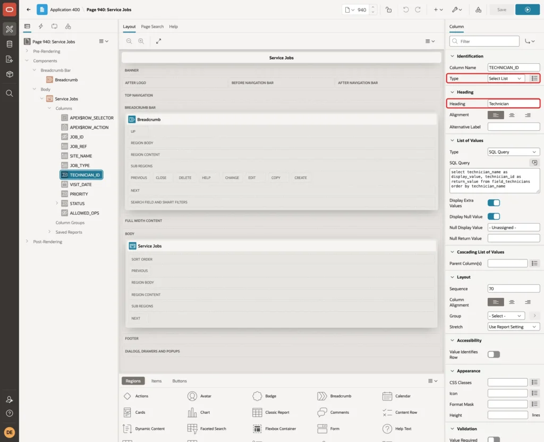Collapse the Cascading List of Values section
Viewport: 544px width, 442px height.
point(452,252)
